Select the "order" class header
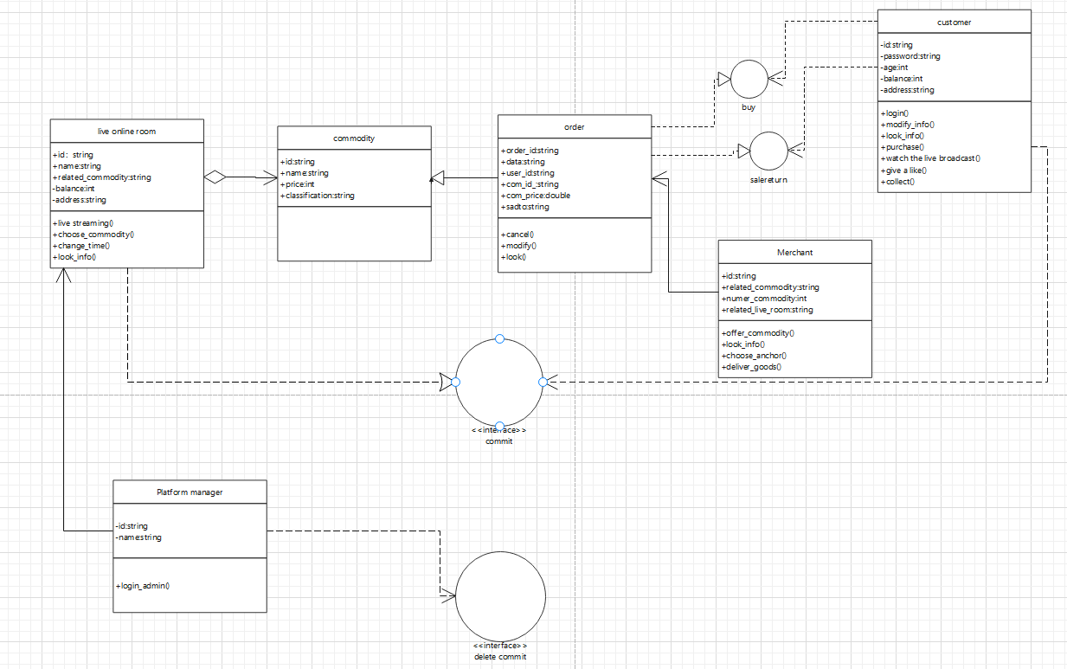 pyautogui.click(x=575, y=127)
